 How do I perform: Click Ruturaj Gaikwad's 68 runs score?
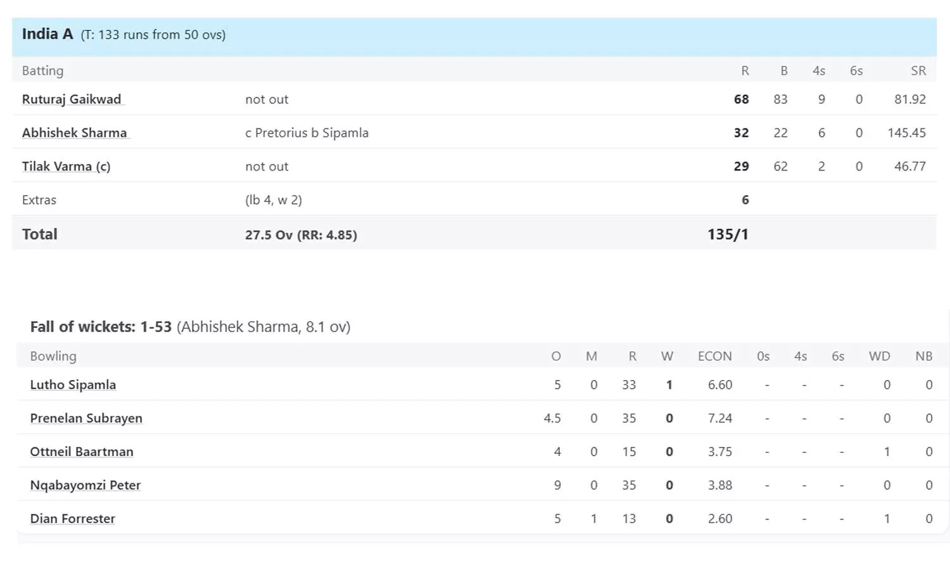[741, 99]
